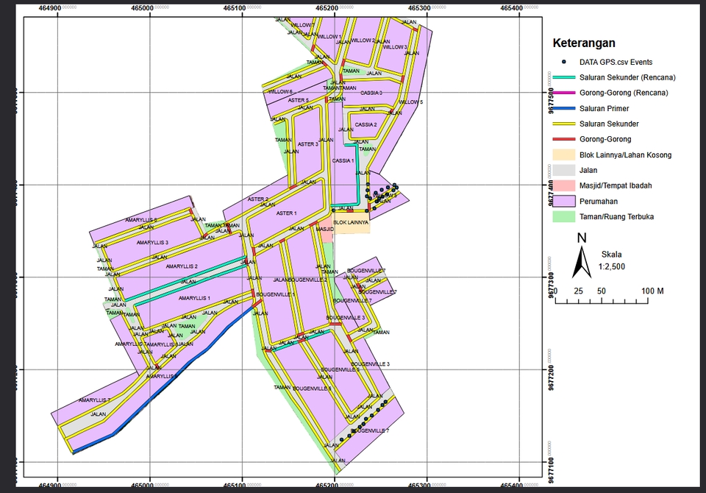Select the pink Masjid/Tempat Ibadah swatch
This screenshot has width=706, height=493.
click(563, 185)
